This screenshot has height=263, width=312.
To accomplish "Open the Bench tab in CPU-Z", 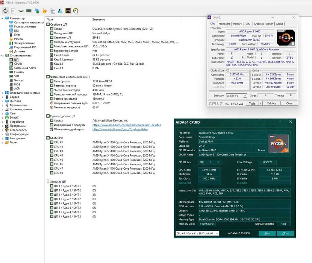I will click(270, 24).
